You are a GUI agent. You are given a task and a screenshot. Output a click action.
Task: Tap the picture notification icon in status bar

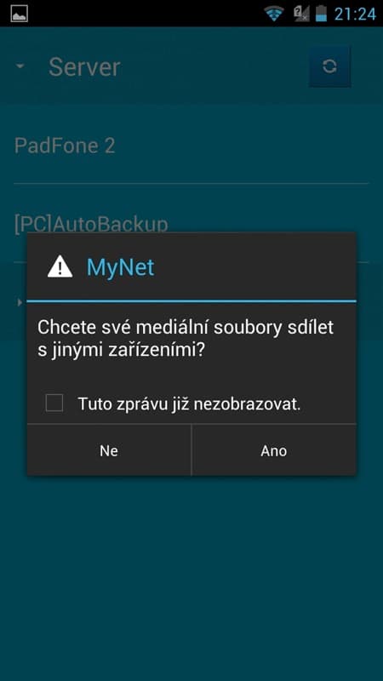[x=19, y=14]
